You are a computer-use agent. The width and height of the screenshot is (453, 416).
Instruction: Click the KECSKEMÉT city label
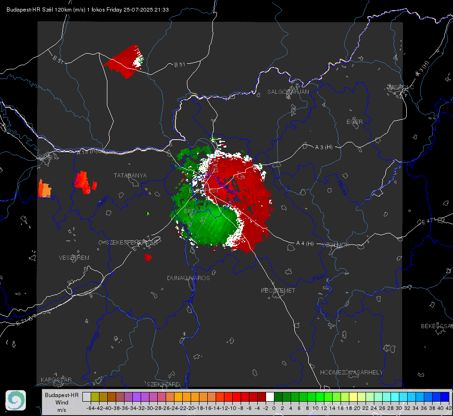click(x=278, y=290)
